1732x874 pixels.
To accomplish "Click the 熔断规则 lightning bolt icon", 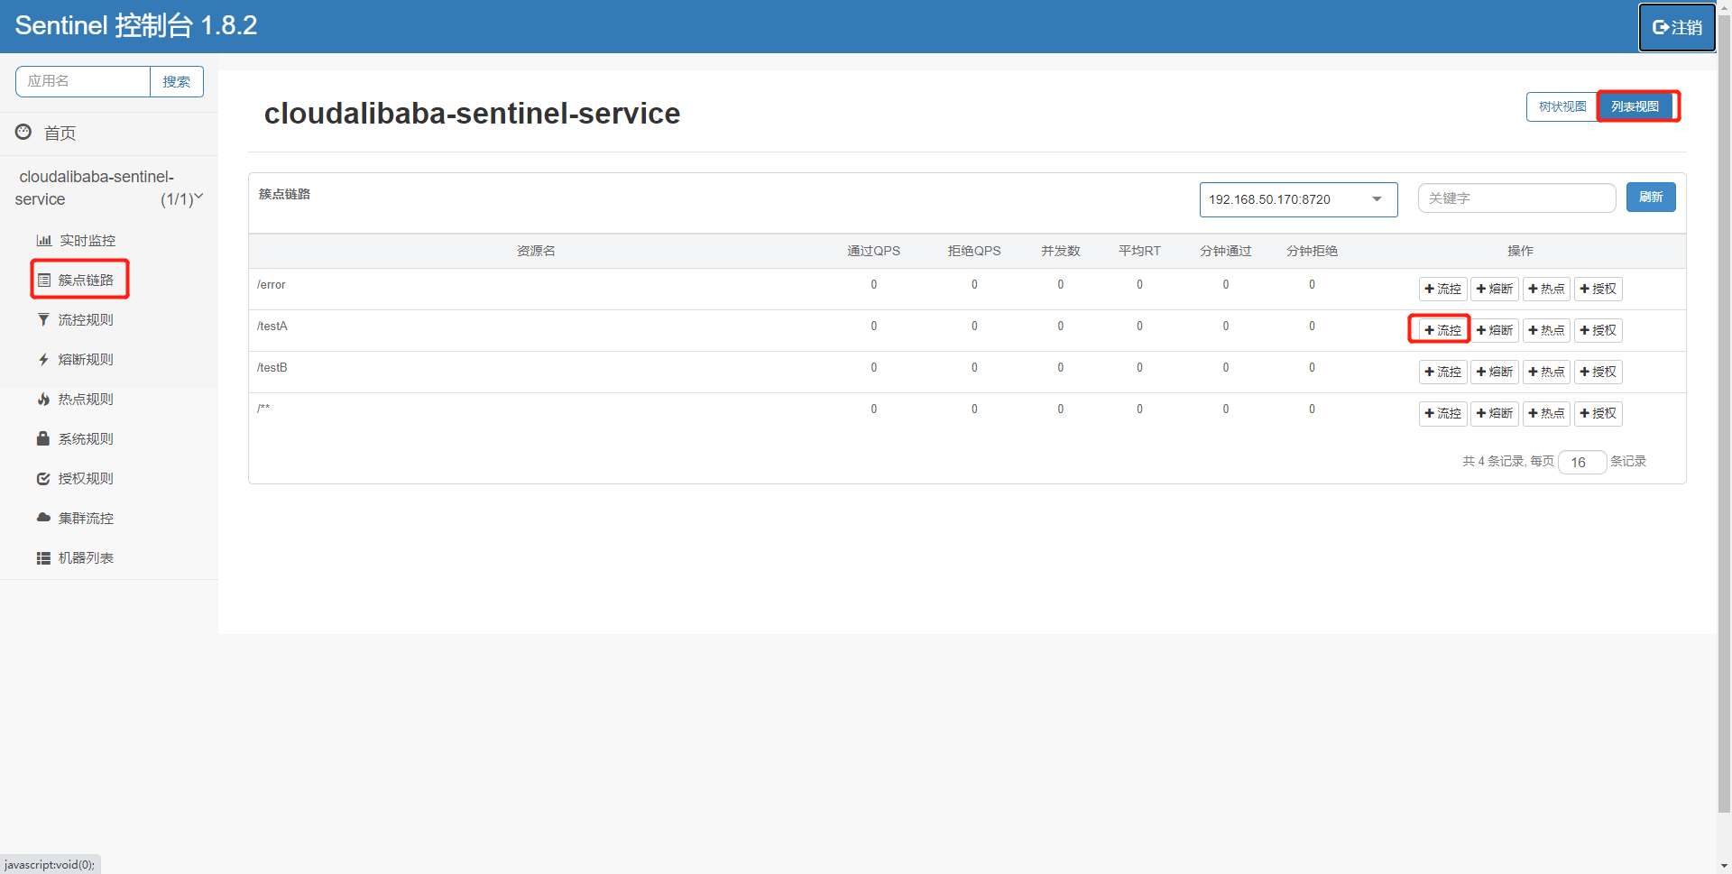I will tap(43, 359).
